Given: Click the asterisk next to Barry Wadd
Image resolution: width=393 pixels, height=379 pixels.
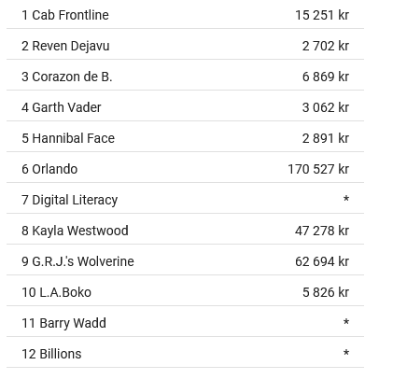Looking at the screenshot, I should (346, 322).
